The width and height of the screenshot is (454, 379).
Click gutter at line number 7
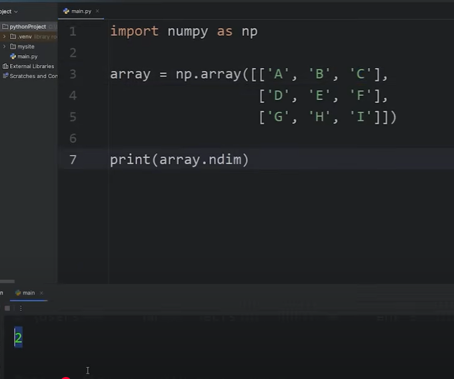[73, 159]
